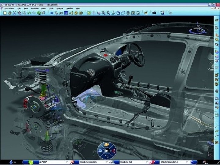Image resolution: width=220 pixels, height=165 pixels.
Task: Open the Help menu
Action: coord(78,9)
